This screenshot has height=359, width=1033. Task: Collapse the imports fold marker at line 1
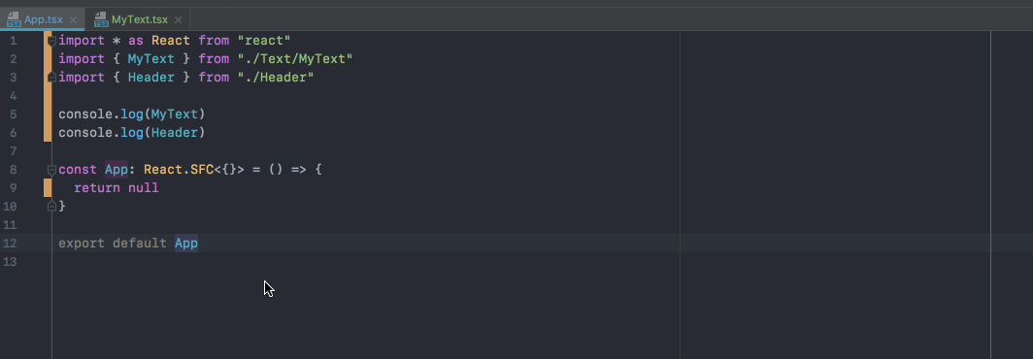52,41
